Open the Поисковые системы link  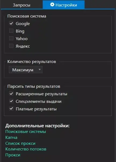(x=26, y=132)
